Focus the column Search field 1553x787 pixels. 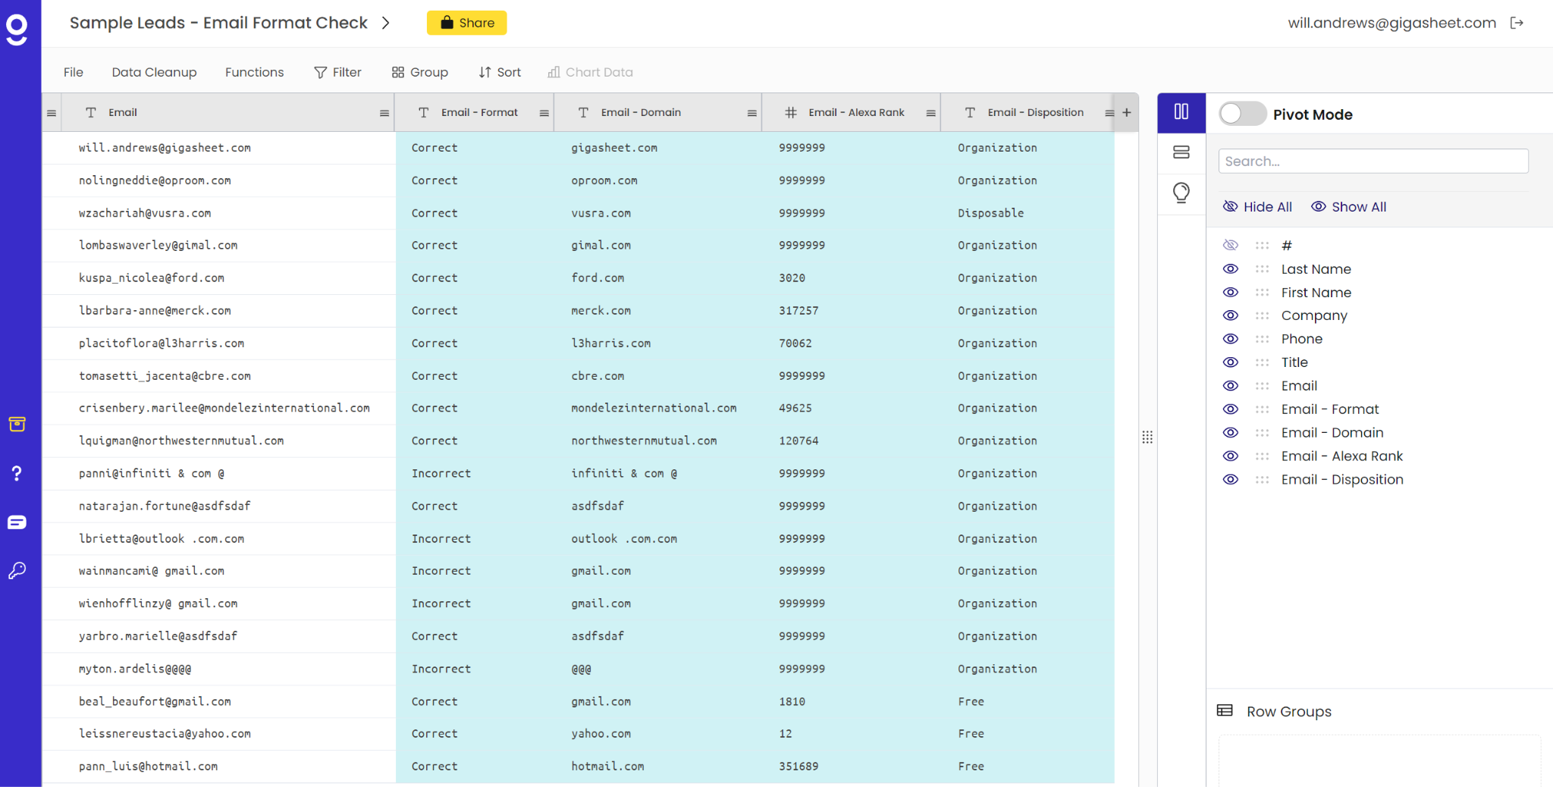[1373, 161]
